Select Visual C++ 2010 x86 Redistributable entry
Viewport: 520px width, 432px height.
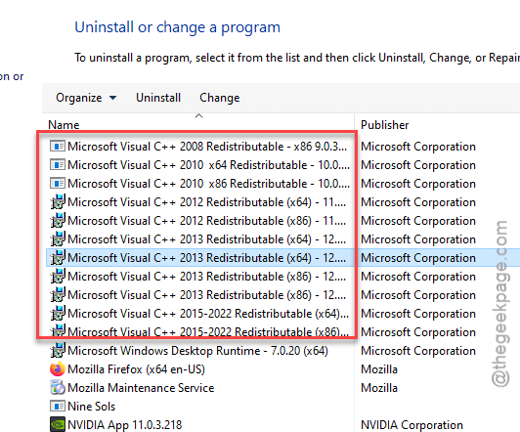coord(200,184)
